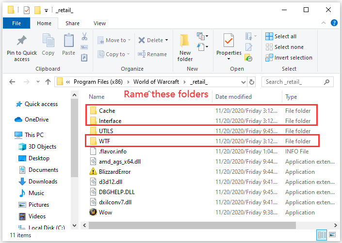Sort by the Name column header

97,97
